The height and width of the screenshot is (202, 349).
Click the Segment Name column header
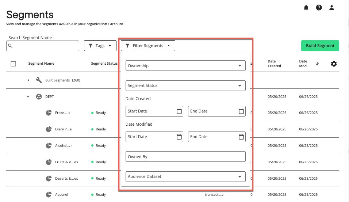41,64
